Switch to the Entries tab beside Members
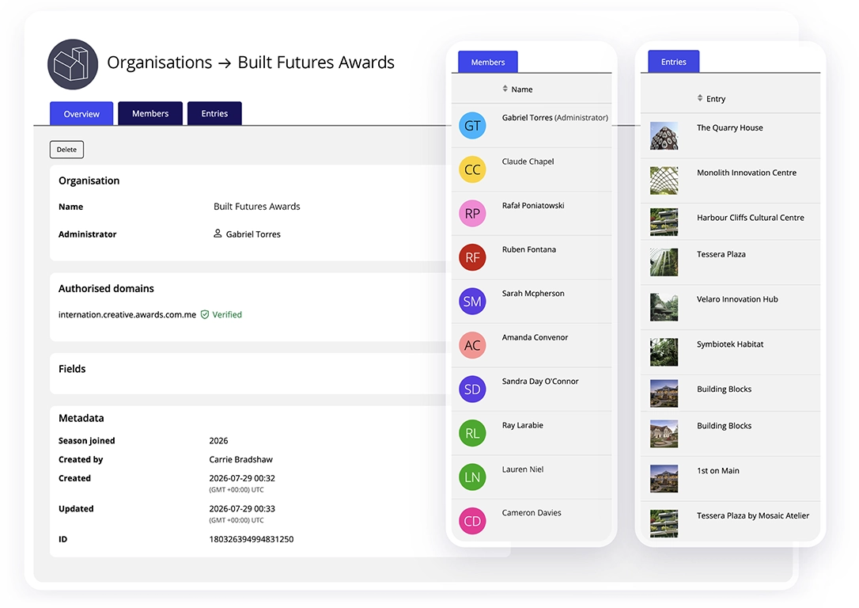The height and width of the screenshot is (608, 859). 214,113
